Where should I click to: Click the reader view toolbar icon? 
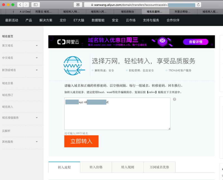click(78, 5)
